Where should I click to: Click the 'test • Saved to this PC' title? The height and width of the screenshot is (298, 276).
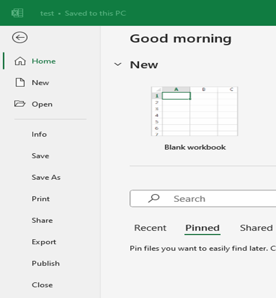click(83, 13)
